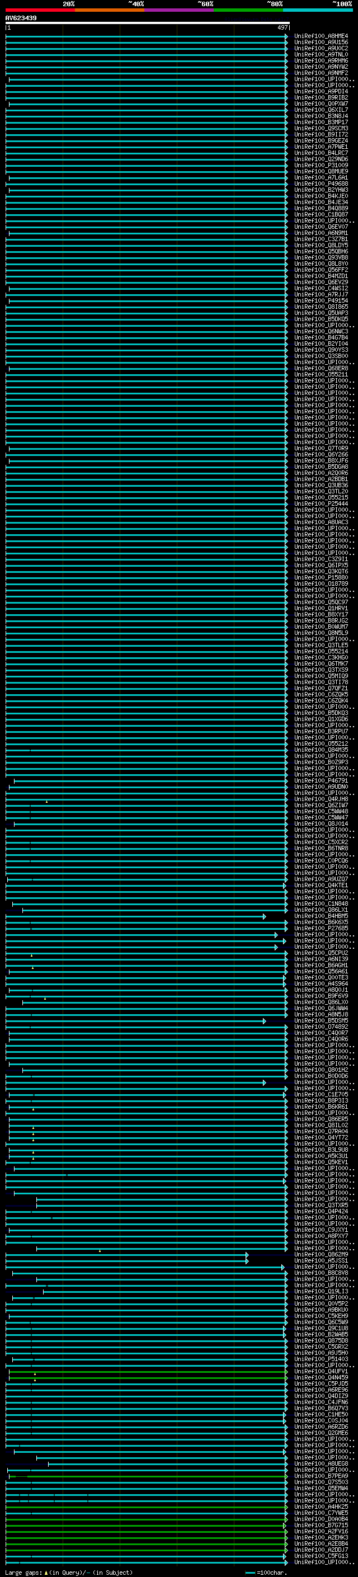358x1577 pixels.
Task: Click yellow triangle in Large gaps legend
Action: point(46,1573)
